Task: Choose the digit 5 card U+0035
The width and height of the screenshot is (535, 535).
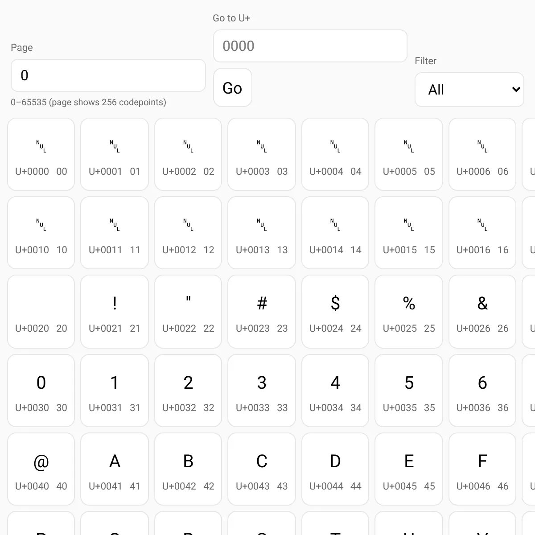Action: (409, 391)
